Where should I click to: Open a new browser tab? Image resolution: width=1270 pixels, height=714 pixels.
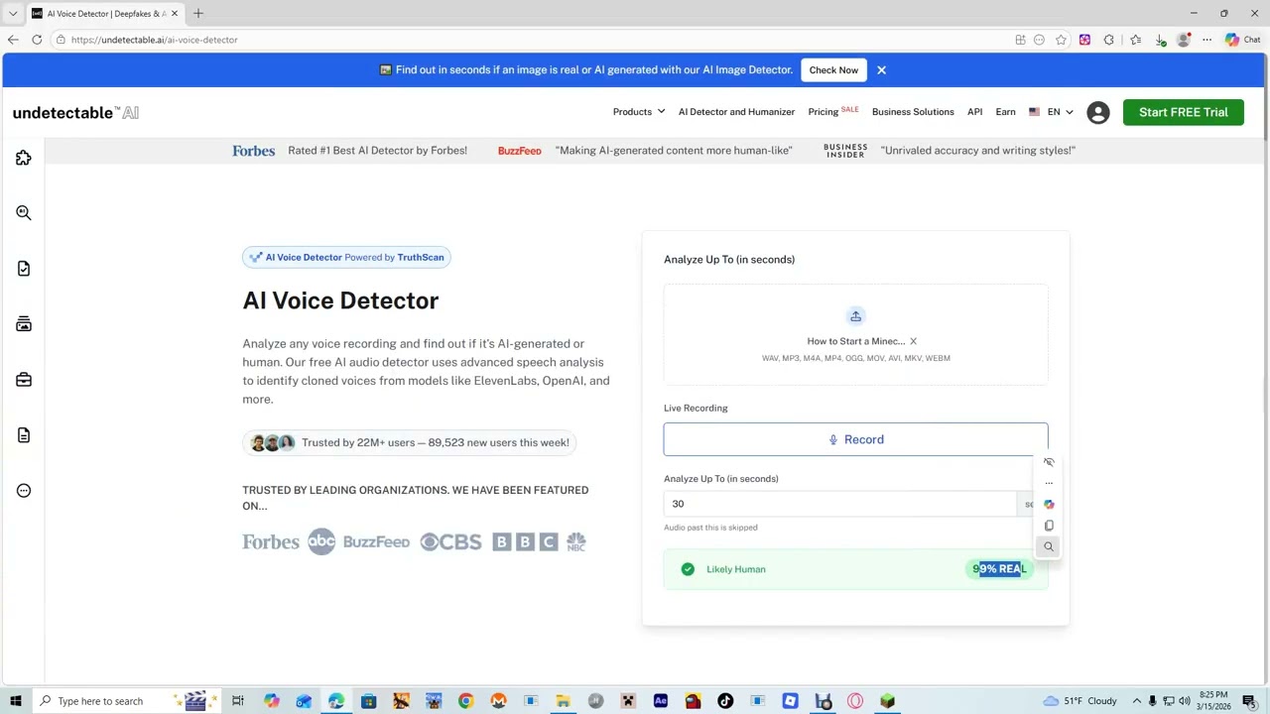(x=197, y=13)
